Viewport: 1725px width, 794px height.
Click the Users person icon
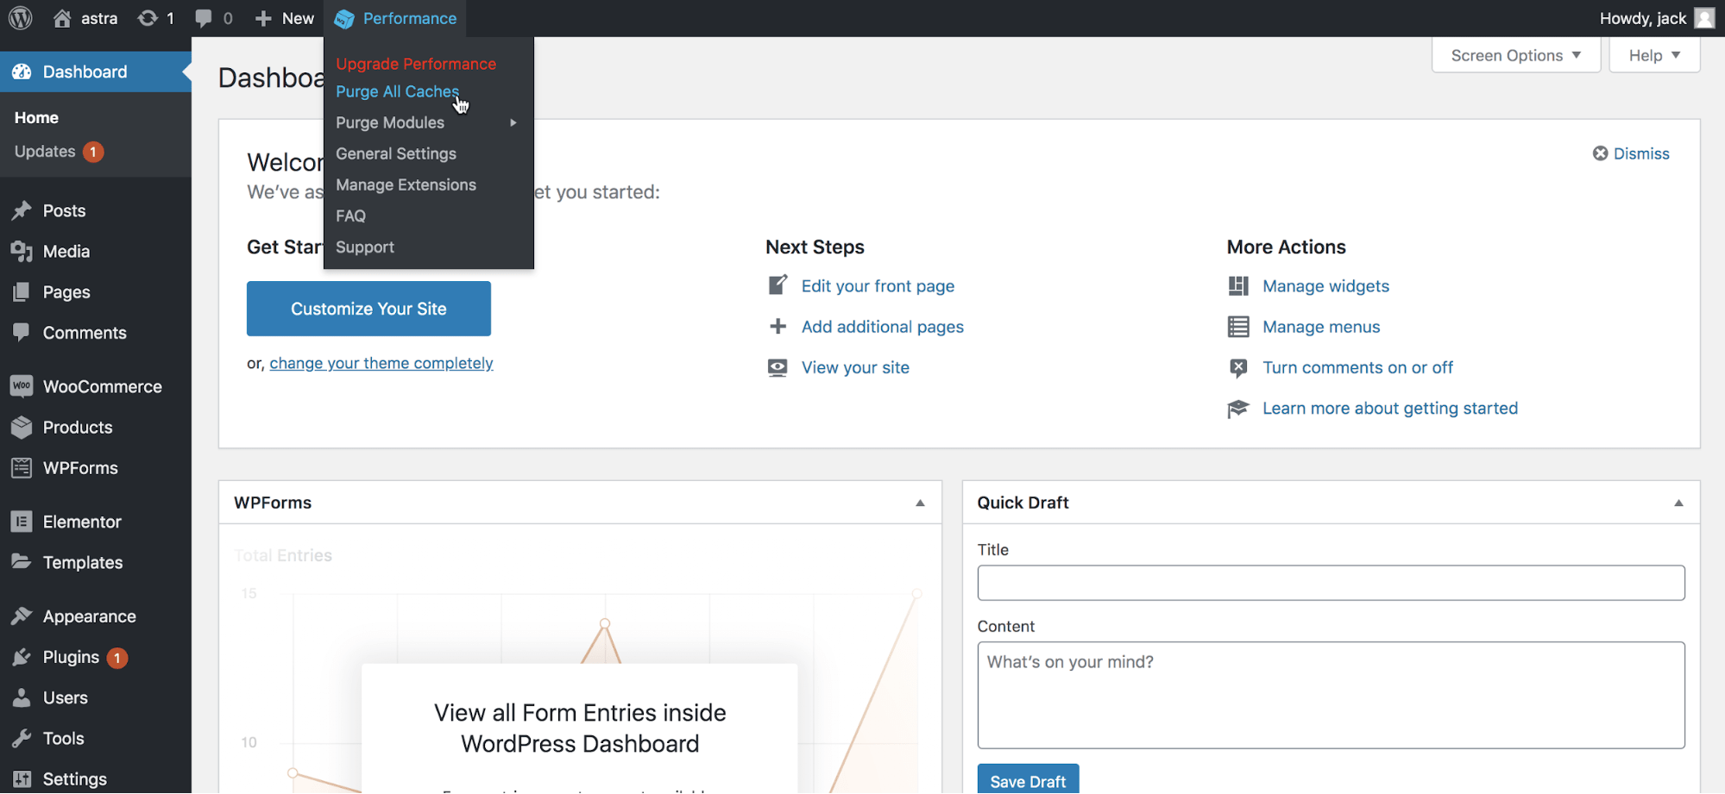click(22, 697)
